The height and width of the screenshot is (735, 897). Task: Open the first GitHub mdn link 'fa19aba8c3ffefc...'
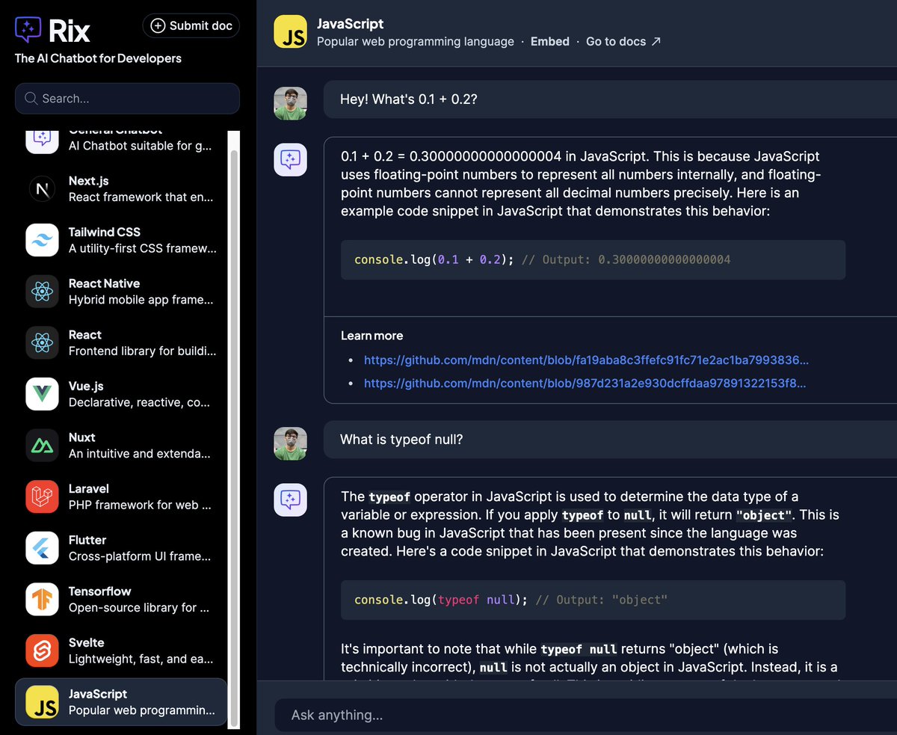click(x=586, y=360)
